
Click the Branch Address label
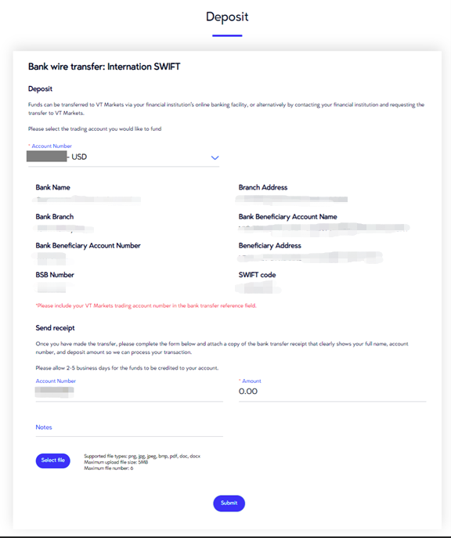click(263, 187)
